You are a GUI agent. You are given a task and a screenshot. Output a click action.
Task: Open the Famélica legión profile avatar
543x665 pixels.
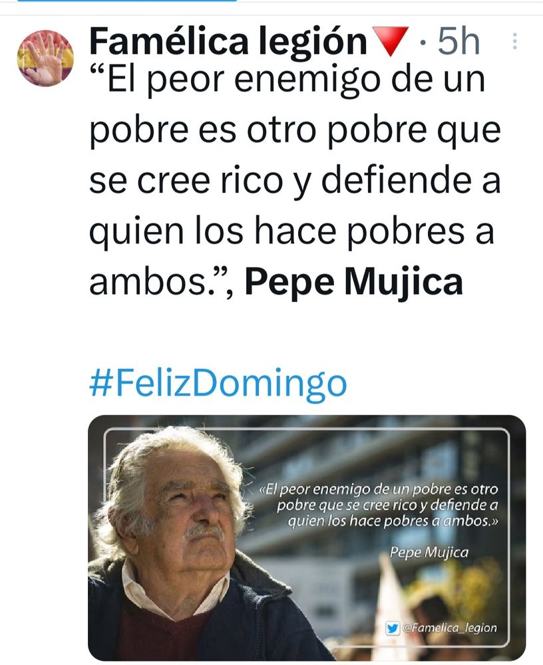pos(45,59)
